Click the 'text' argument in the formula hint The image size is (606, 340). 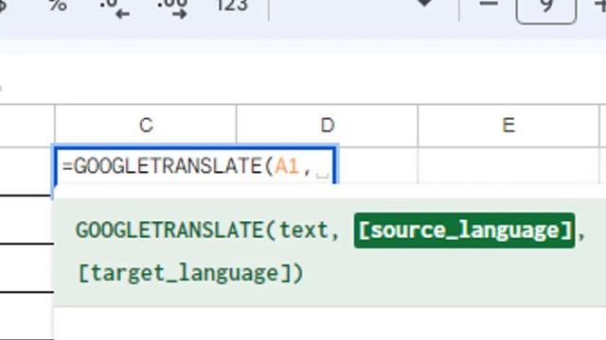click(304, 230)
